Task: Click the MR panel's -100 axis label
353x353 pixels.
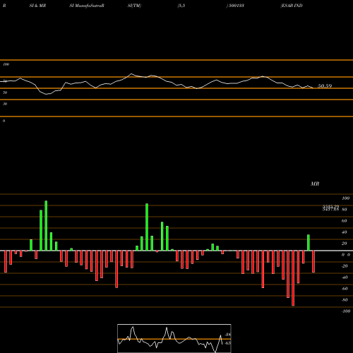Action: tap(346, 311)
